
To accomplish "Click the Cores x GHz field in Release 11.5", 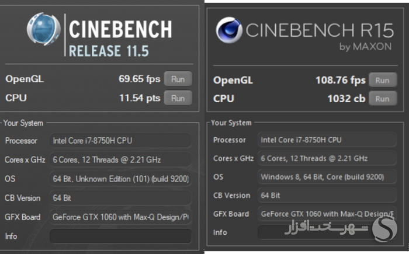I will click(120, 159).
